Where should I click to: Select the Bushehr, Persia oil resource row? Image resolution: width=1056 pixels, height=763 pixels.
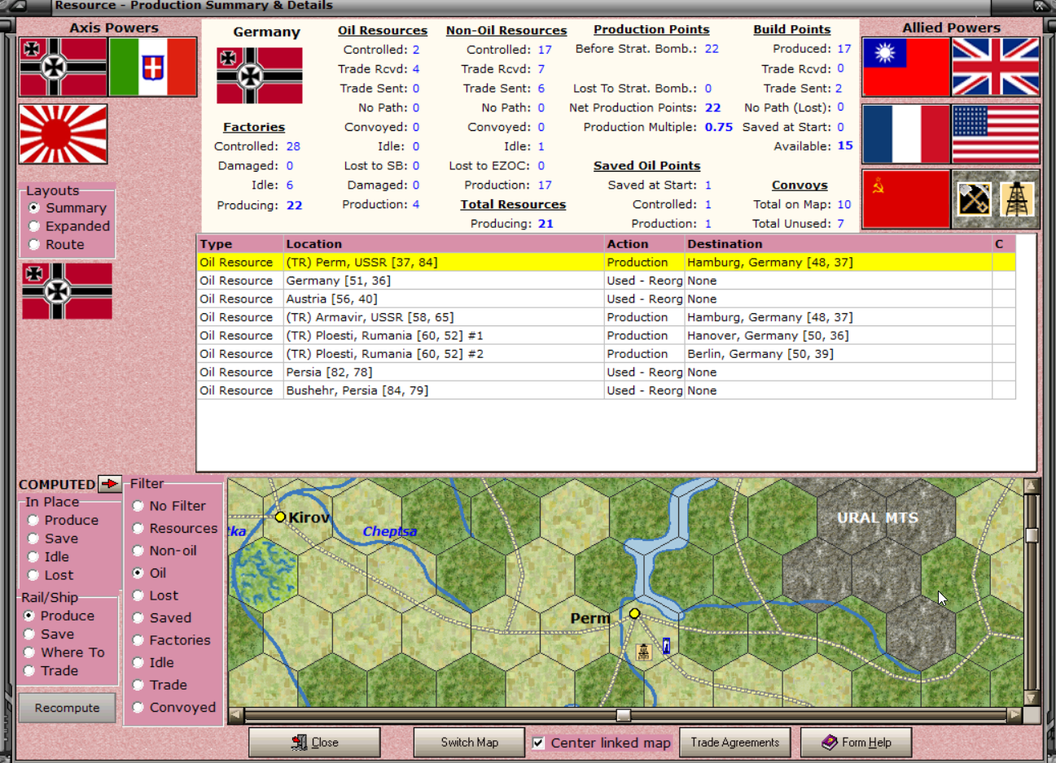coord(606,390)
